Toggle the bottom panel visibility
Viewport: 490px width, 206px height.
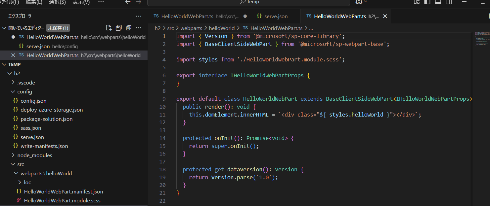point(437,2)
